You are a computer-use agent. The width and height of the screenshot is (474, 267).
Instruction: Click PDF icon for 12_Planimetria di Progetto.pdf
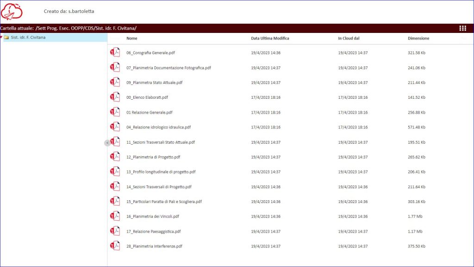pyautogui.click(x=115, y=157)
